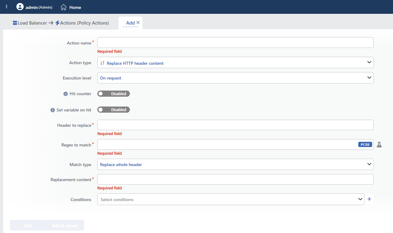Image resolution: width=393 pixels, height=233 pixels.
Task: Close the Add tab
Action: [x=138, y=22]
